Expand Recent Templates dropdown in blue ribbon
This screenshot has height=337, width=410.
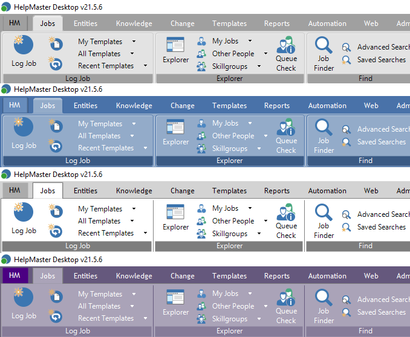[x=145, y=148]
